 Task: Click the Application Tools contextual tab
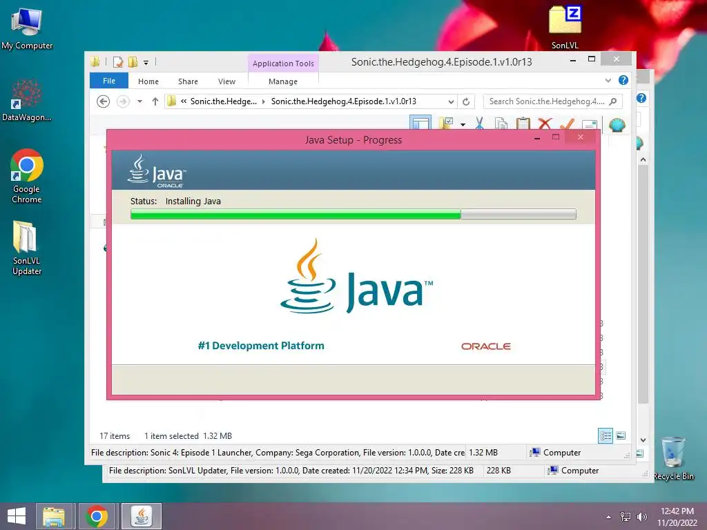pos(283,63)
